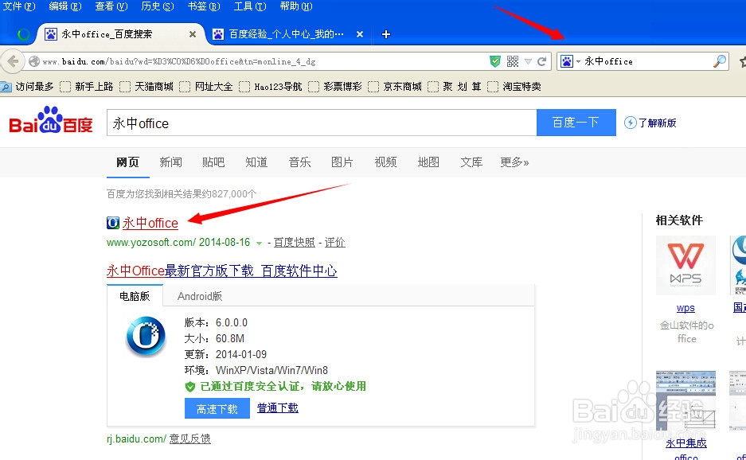Click the 永中集成office screenshot thumbnail

click(x=685, y=401)
